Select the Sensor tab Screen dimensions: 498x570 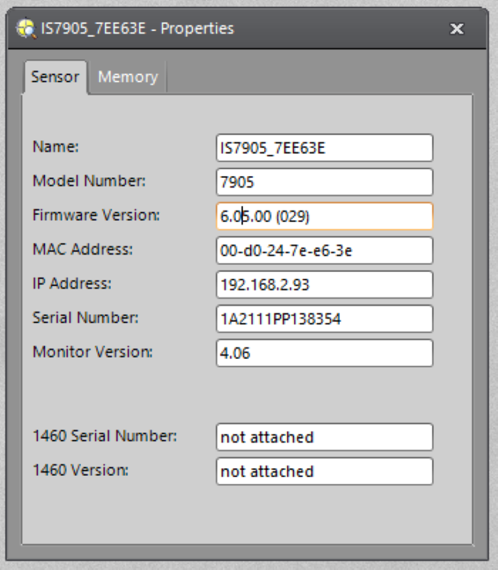coord(55,77)
